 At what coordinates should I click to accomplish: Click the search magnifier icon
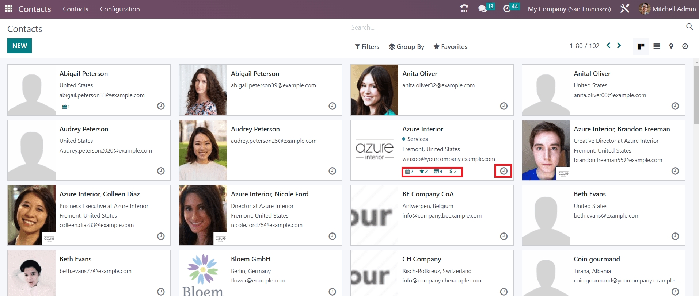689,27
